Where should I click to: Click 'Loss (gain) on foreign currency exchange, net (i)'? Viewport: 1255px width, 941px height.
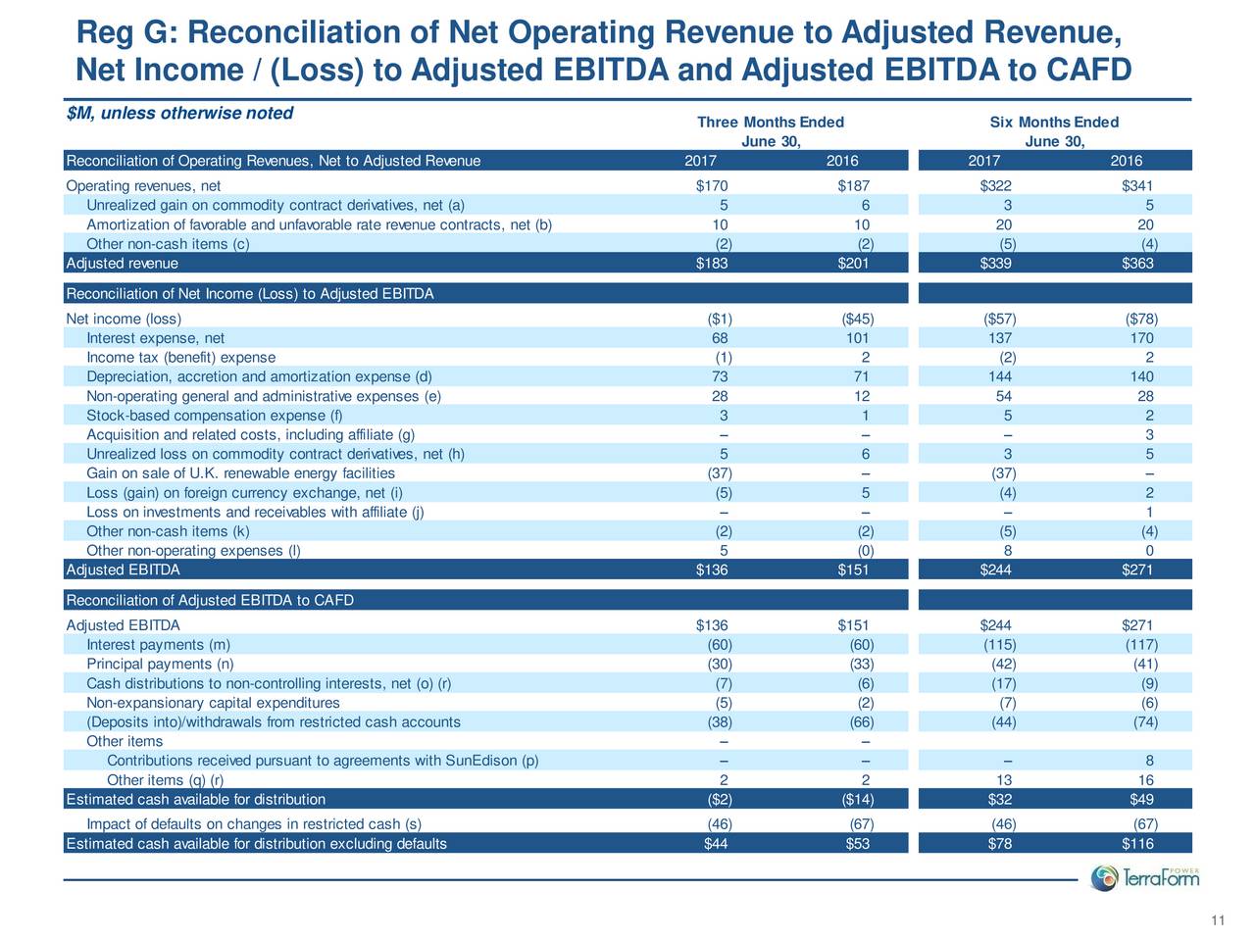(x=244, y=492)
